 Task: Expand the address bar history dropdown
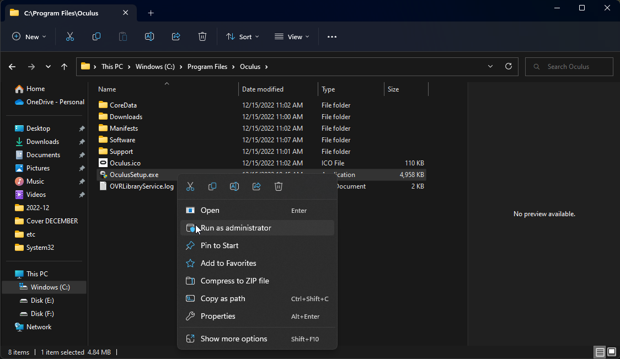pos(490,66)
